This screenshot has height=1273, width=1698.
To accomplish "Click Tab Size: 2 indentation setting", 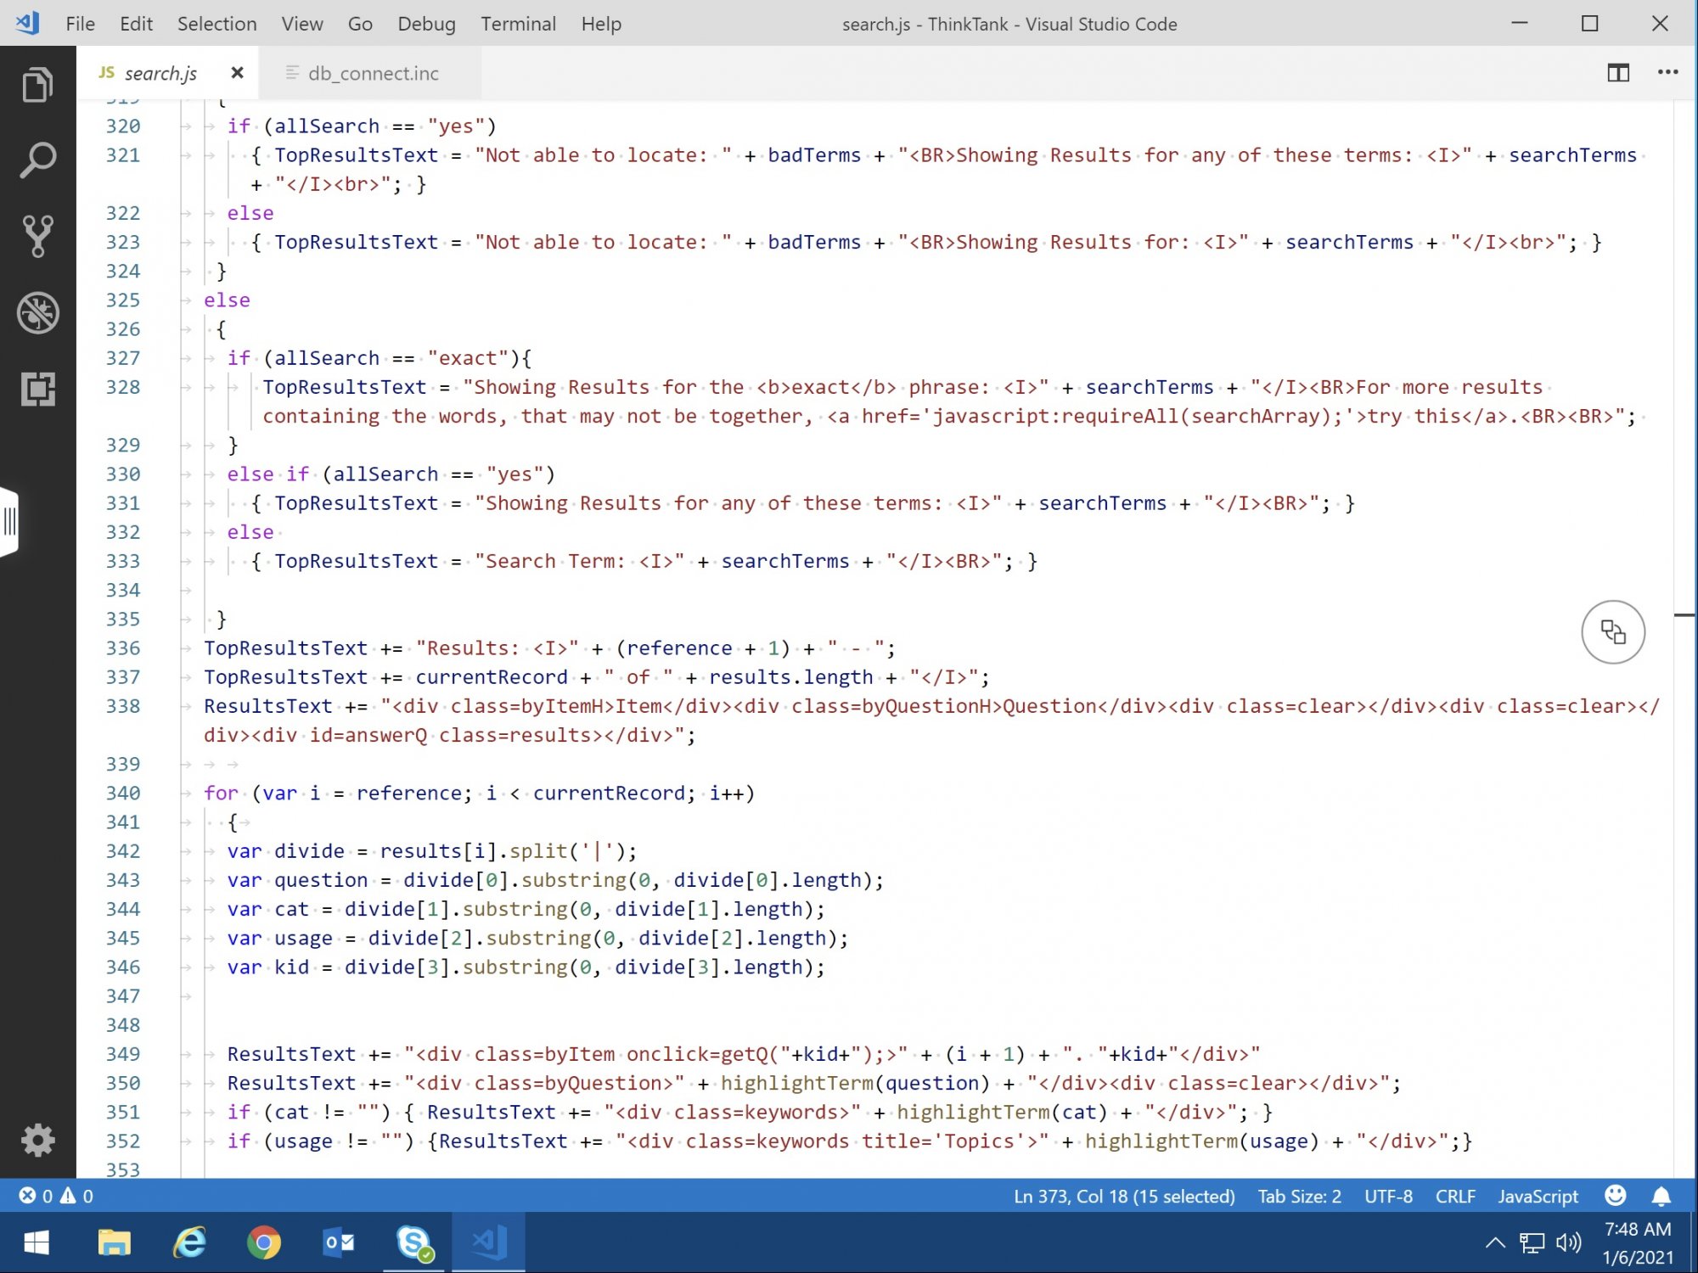I will 1299,1196.
